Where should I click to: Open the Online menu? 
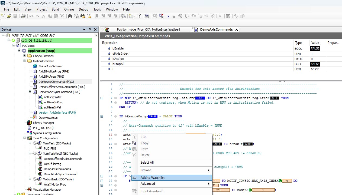coord(69,9)
